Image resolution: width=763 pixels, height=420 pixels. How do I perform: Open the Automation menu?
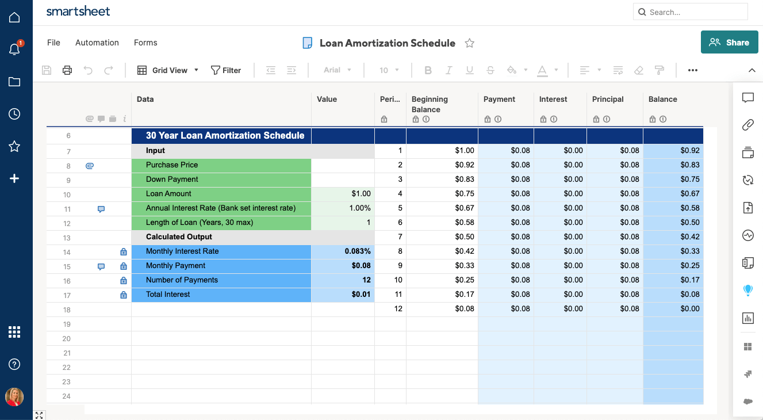tap(97, 43)
